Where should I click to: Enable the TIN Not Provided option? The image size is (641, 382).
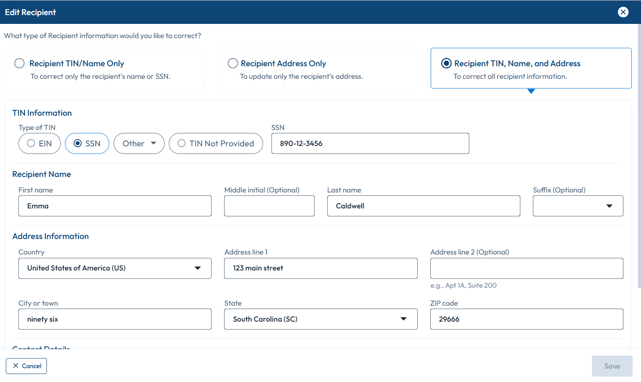point(181,143)
